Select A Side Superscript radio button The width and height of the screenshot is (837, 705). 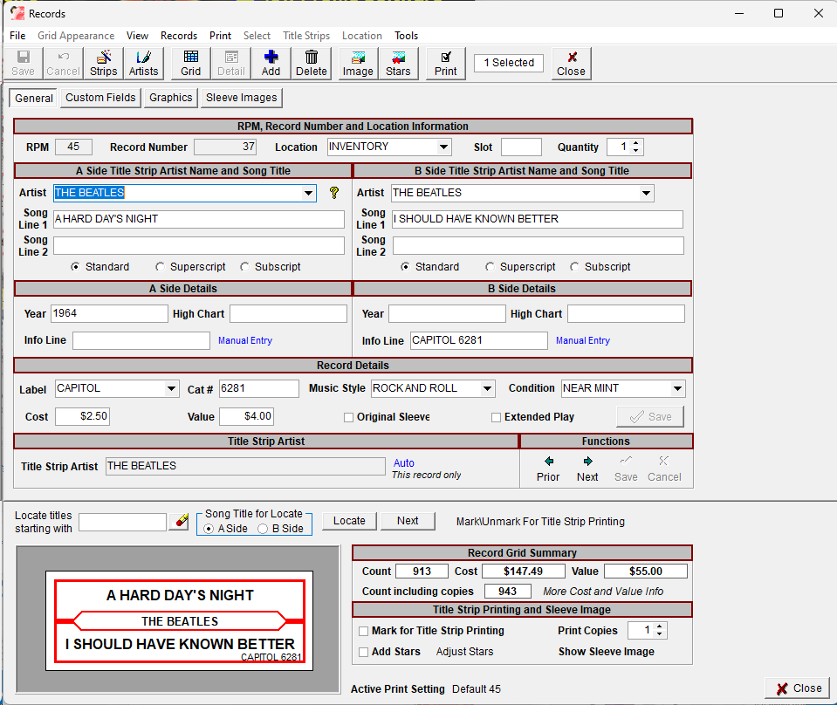pyautogui.click(x=160, y=267)
